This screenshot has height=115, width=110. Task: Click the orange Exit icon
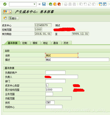coord(55,4)
